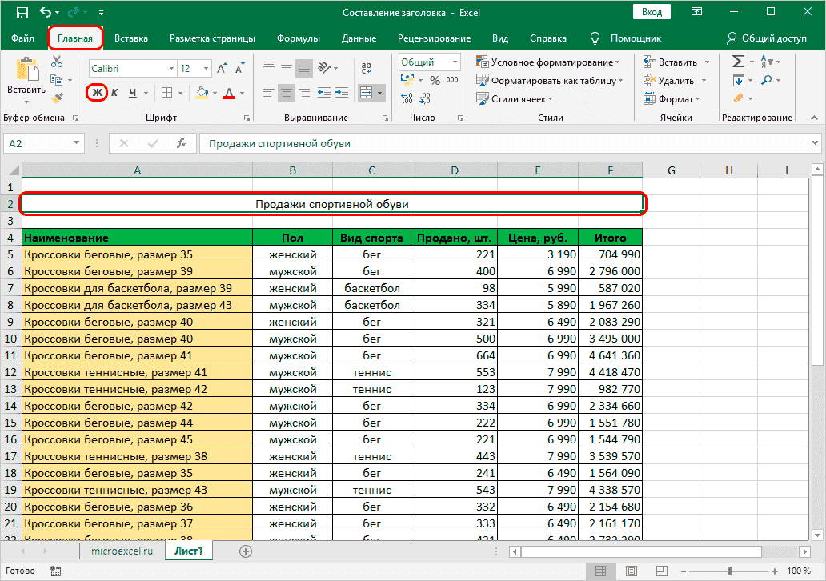Toggle italic formatting (К button)

114,93
